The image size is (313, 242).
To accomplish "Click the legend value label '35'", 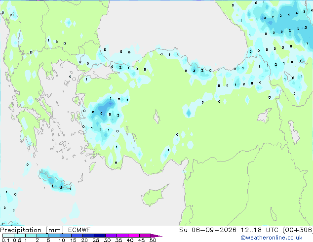I will [118, 240].
